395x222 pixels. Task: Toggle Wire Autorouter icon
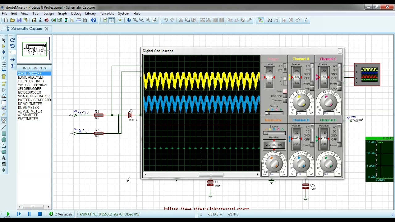coord(261,20)
